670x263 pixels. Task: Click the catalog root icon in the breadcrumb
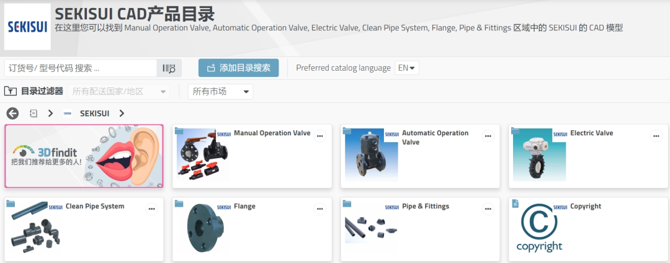33,113
